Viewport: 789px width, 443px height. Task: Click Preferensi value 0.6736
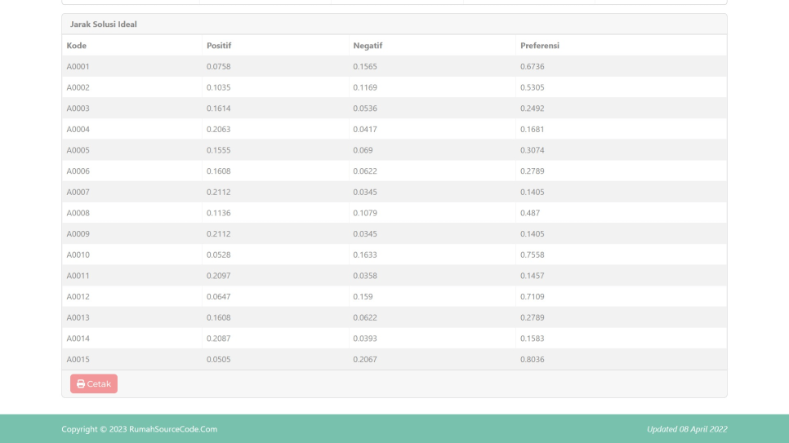pos(533,66)
